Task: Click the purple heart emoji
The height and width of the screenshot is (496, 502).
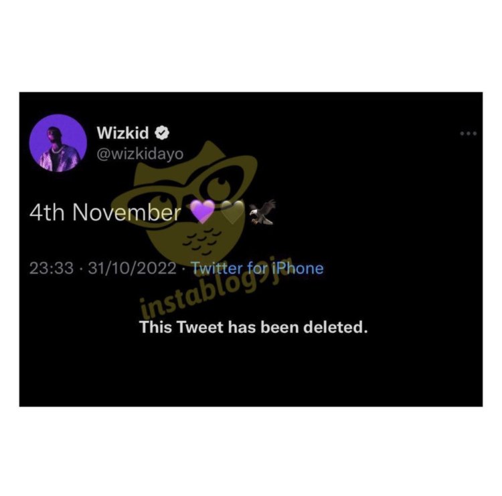Action: (202, 212)
